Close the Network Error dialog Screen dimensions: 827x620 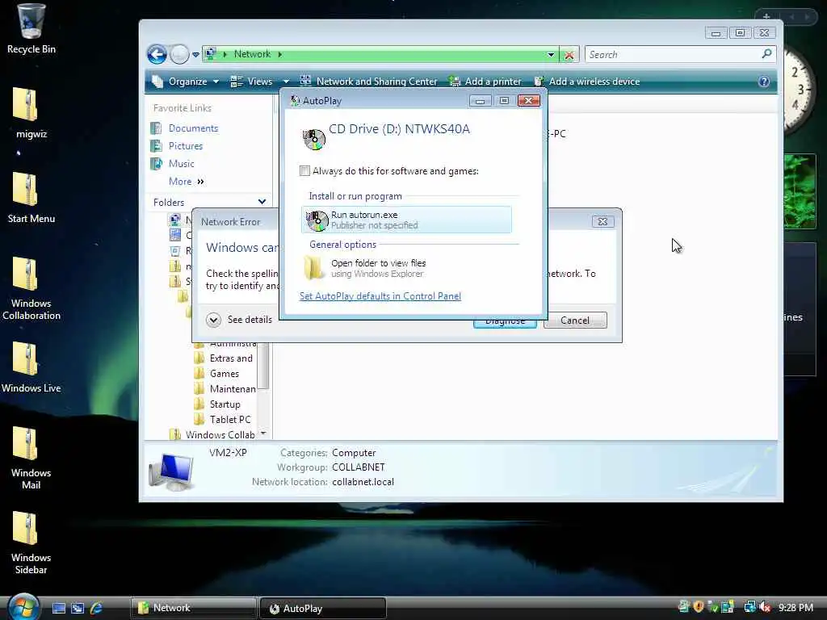click(x=602, y=221)
